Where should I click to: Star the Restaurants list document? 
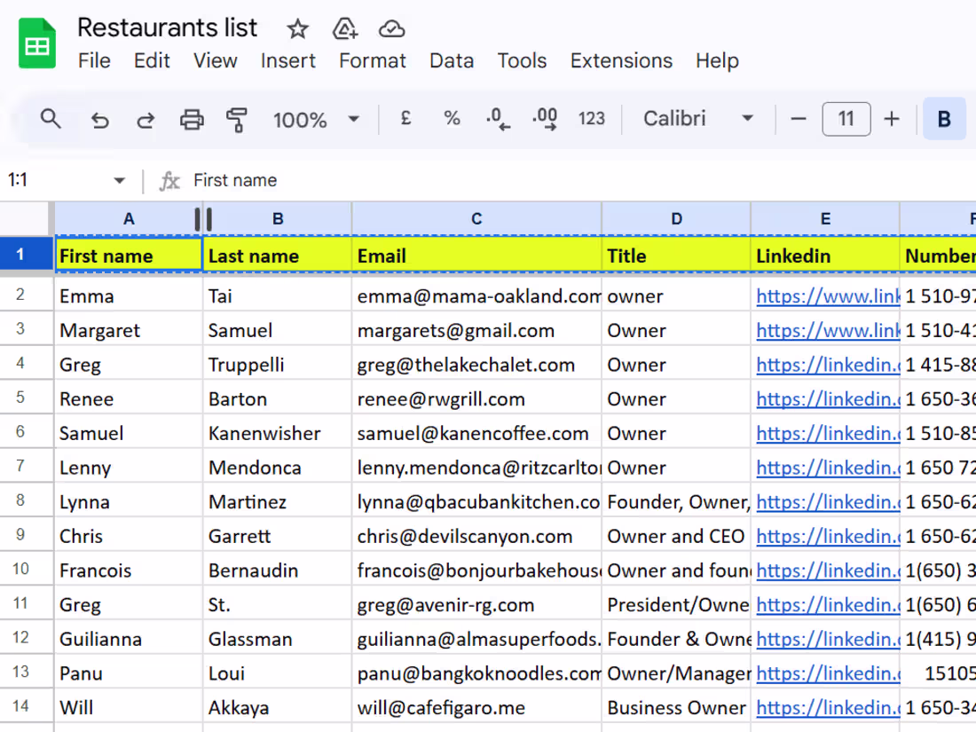coord(297,28)
